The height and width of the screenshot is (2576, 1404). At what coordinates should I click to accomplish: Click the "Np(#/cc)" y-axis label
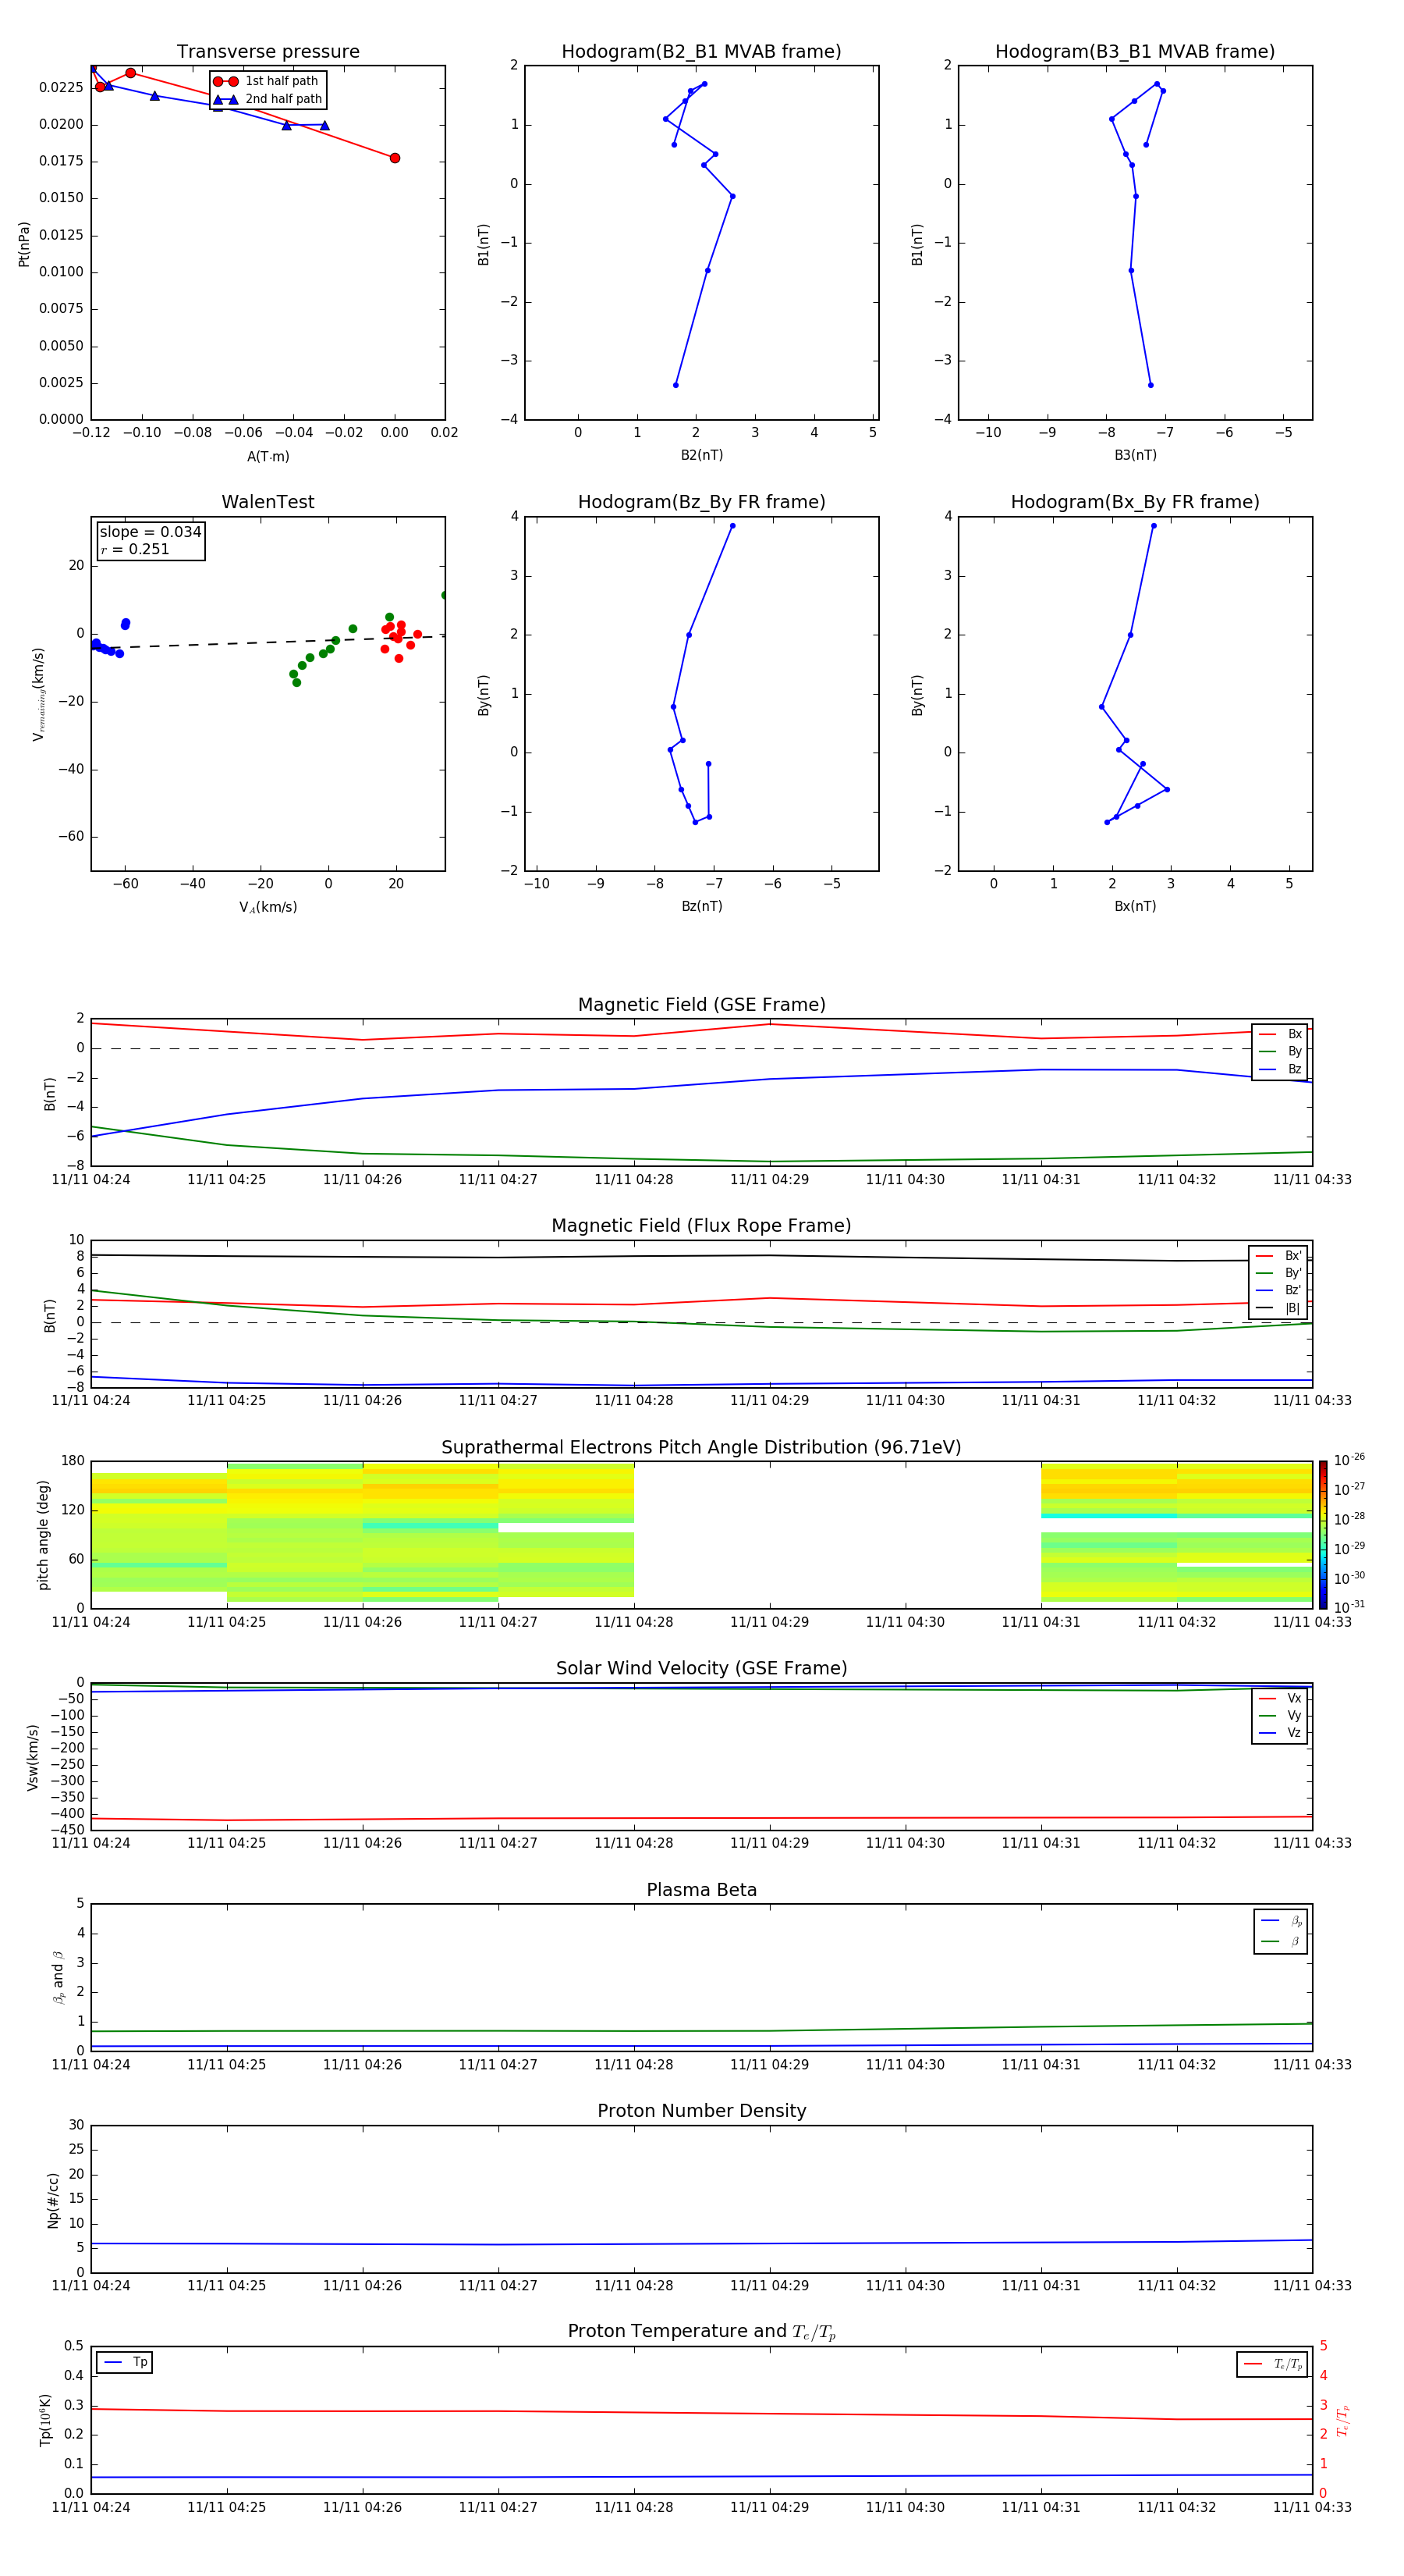(x=53, y=2200)
